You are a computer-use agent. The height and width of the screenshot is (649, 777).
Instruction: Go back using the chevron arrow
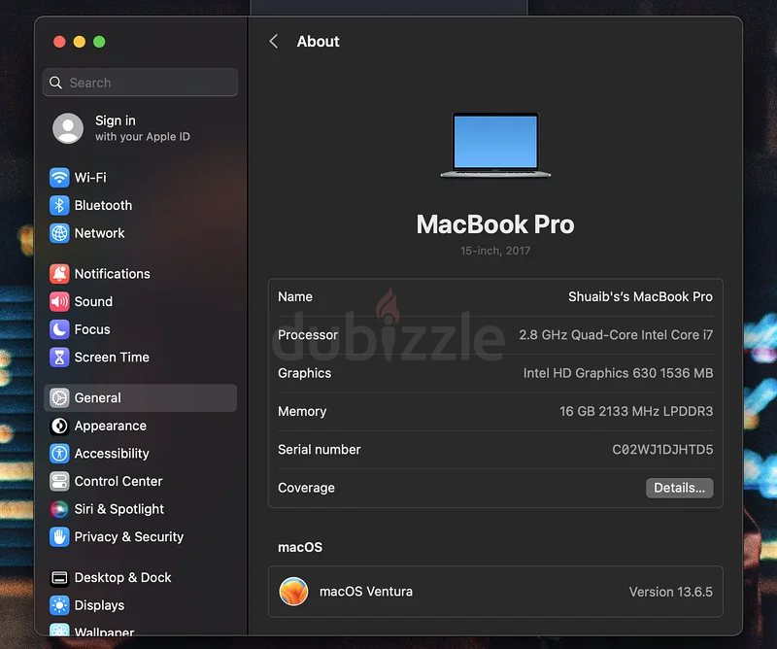pyautogui.click(x=274, y=41)
